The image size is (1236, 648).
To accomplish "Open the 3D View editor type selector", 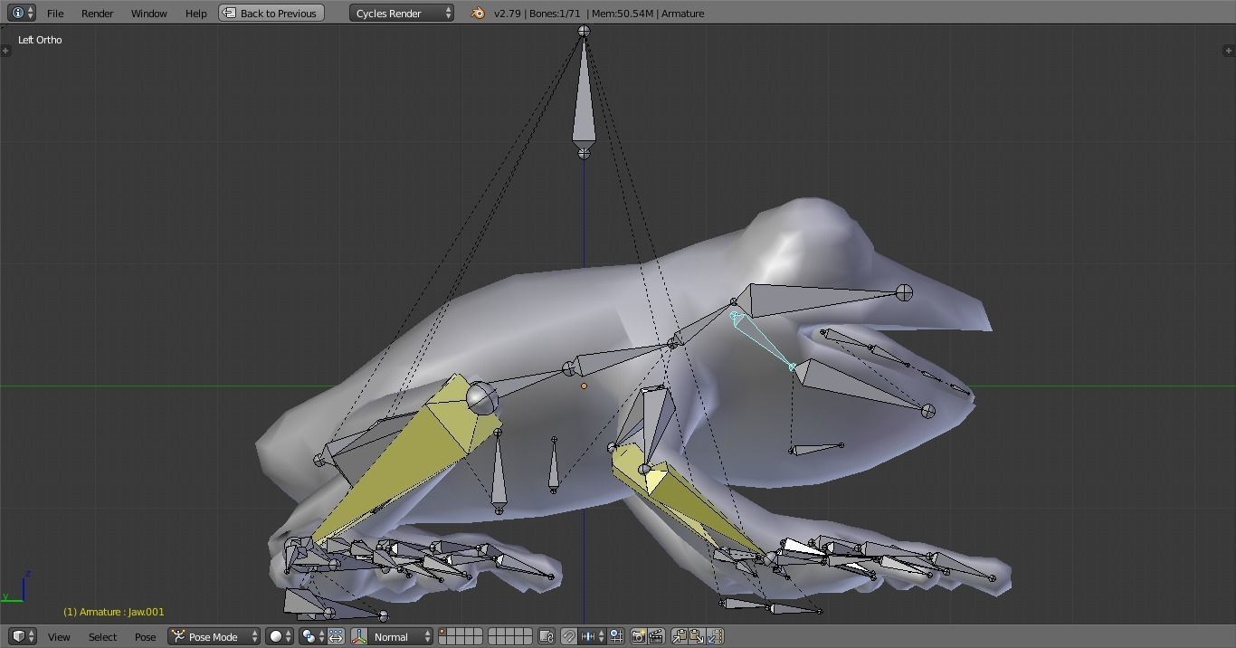I will pyautogui.click(x=23, y=636).
